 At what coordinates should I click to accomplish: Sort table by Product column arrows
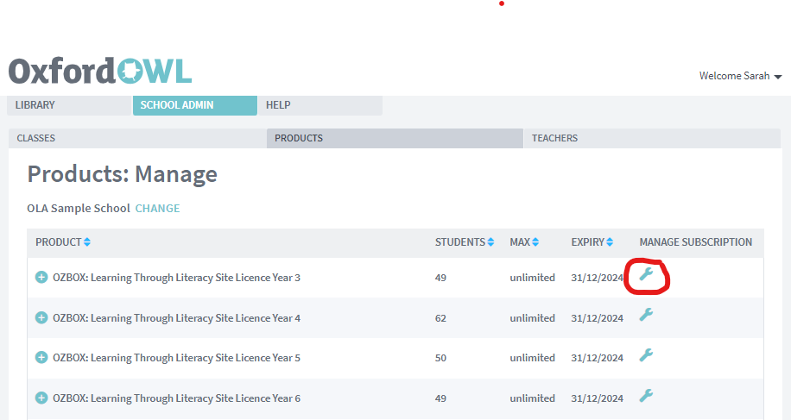(x=87, y=242)
